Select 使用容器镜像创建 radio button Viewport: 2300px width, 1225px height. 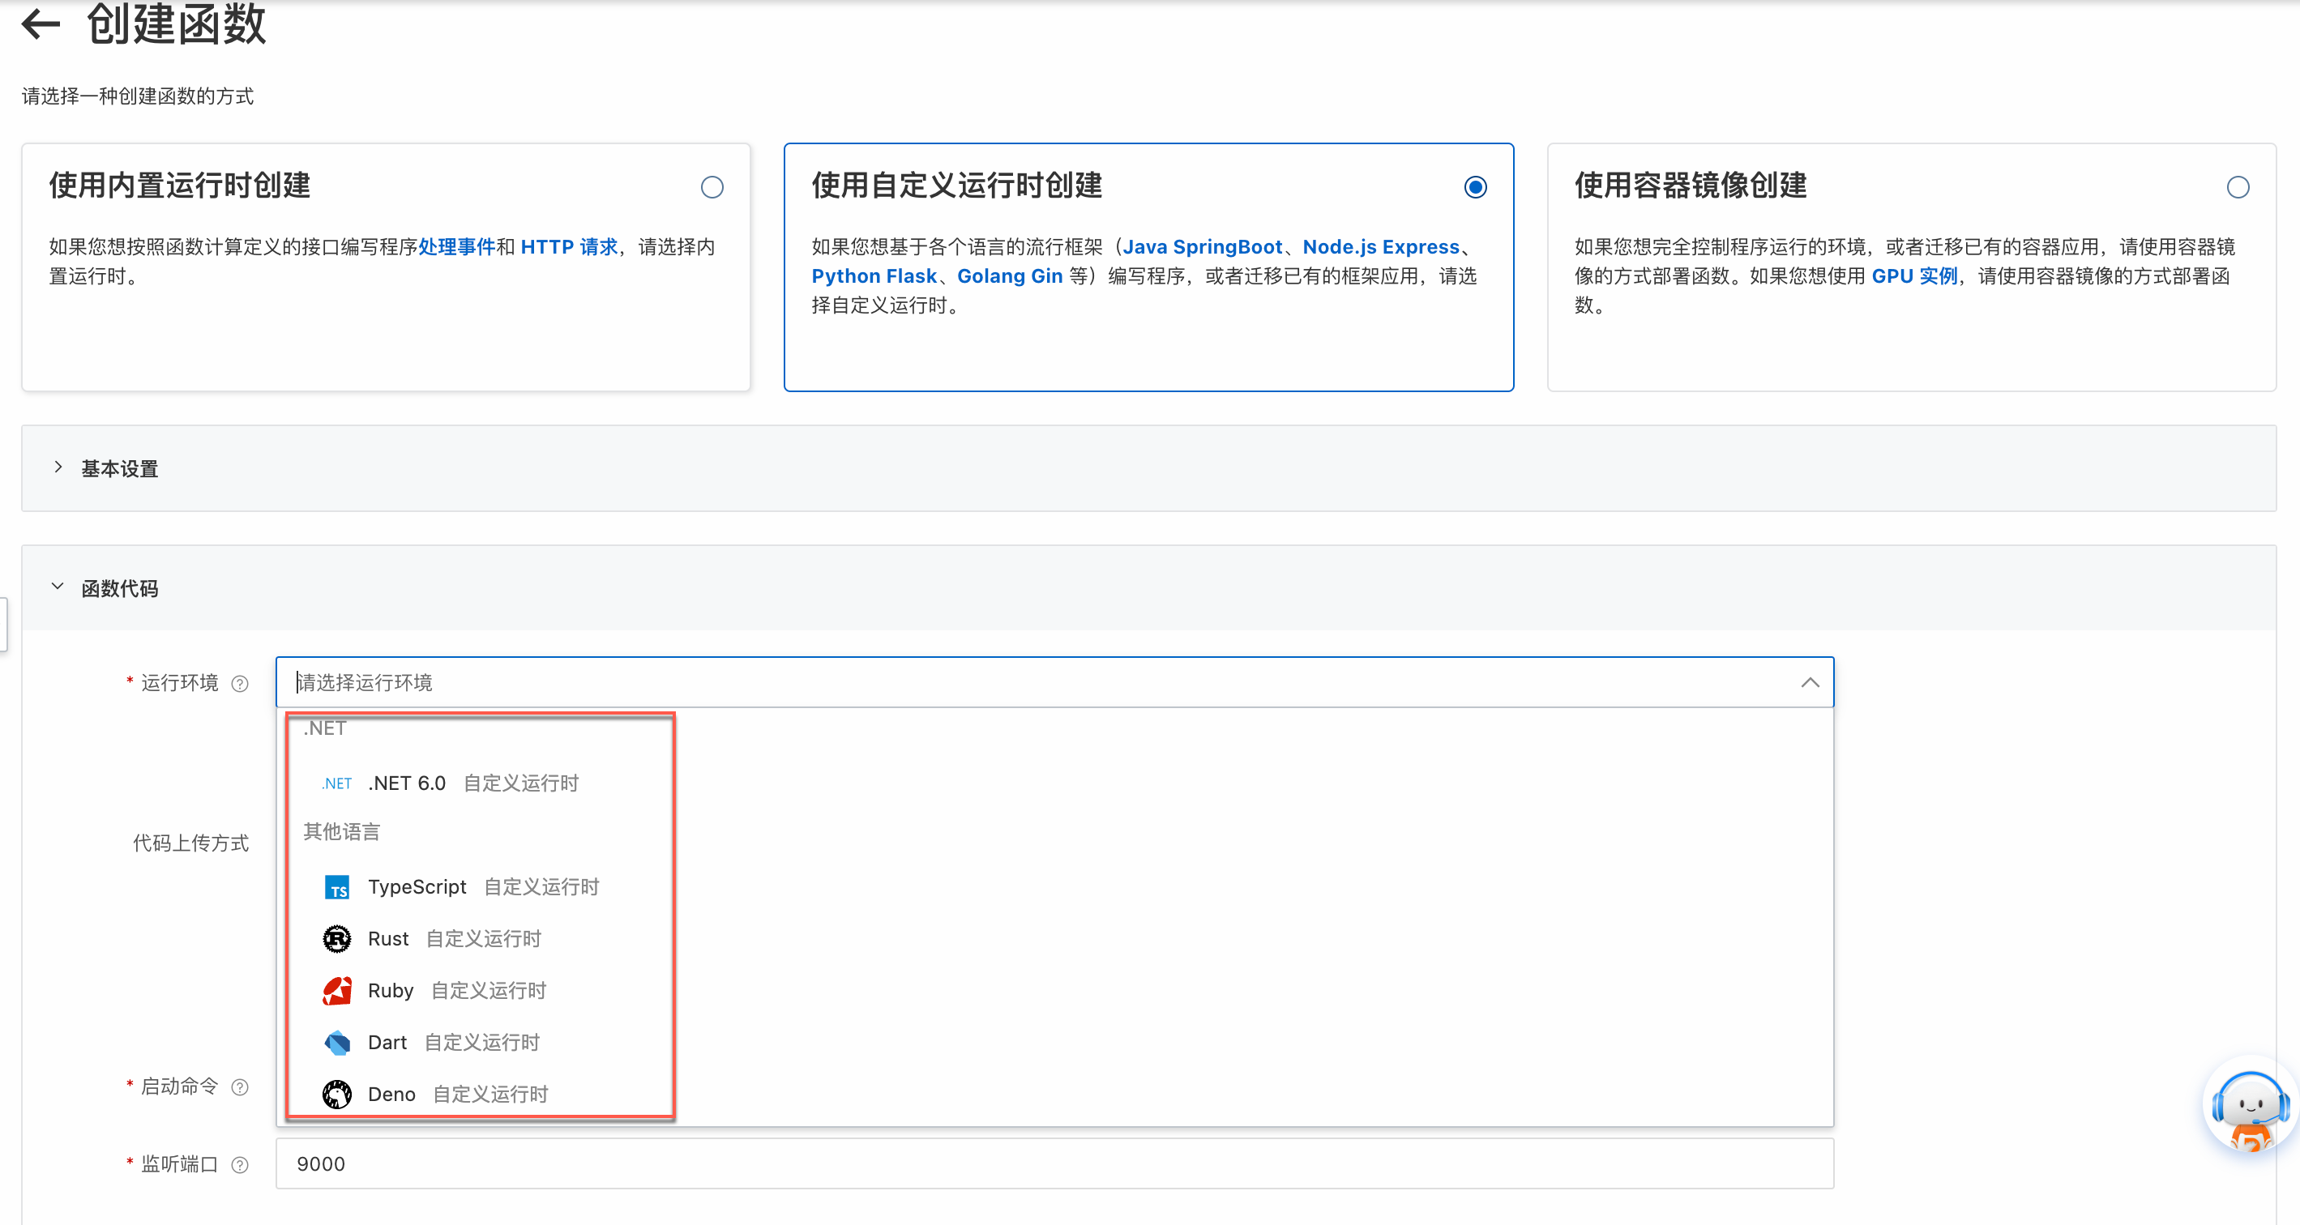[2238, 187]
